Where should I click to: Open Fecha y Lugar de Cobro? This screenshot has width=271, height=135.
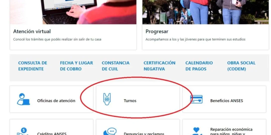coord(76,66)
